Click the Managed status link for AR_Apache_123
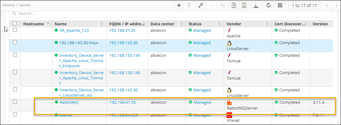This screenshot has width=341, height=125. coord(202,30)
